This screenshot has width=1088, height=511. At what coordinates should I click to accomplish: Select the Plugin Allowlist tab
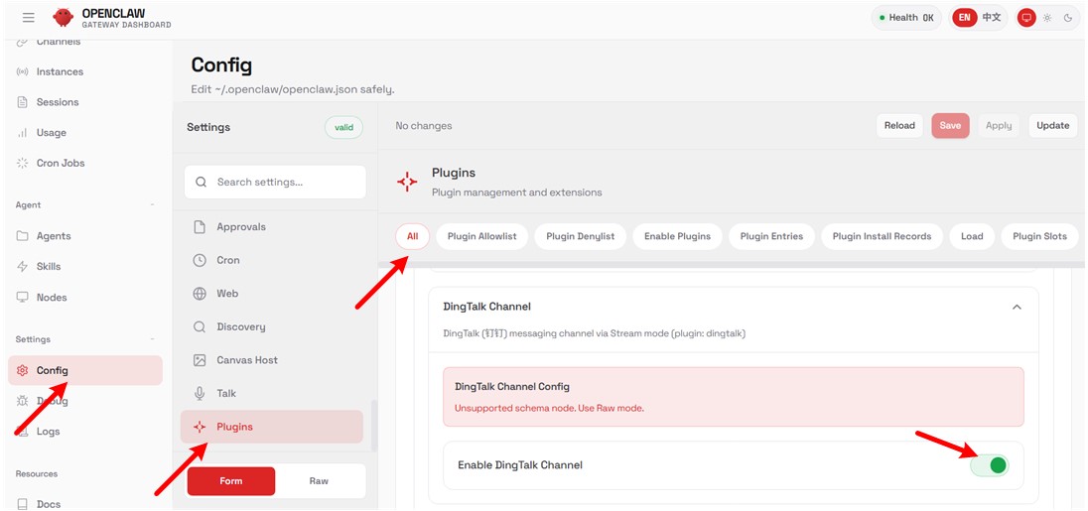(481, 236)
